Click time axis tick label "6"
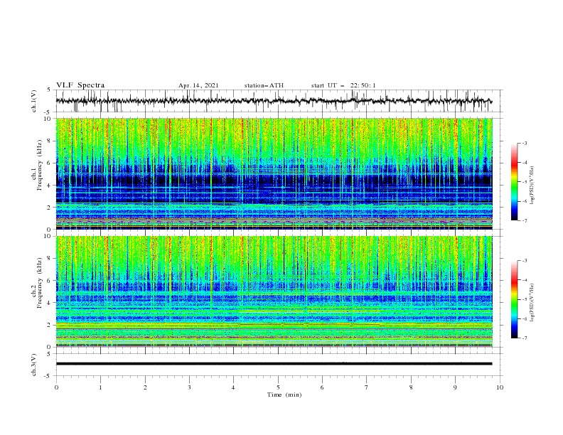The image size is (563, 435). (323, 387)
